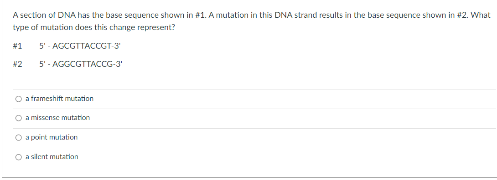The image size is (497, 180).
Task: Choose the missense mutation radio circle
Action: point(19,118)
